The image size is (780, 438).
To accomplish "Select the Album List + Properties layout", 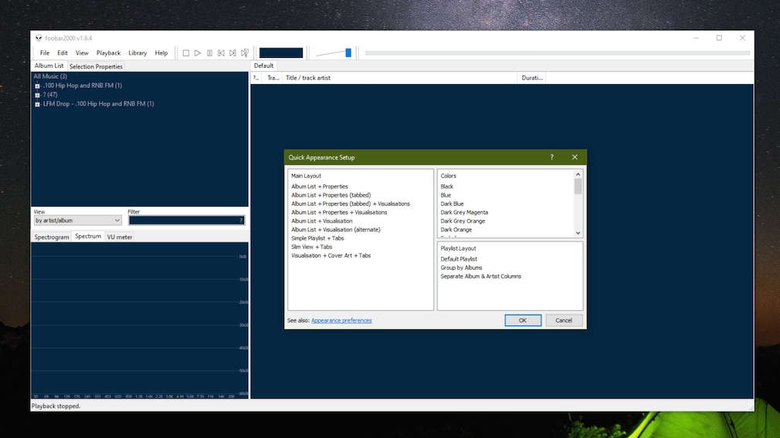I will tap(320, 187).
